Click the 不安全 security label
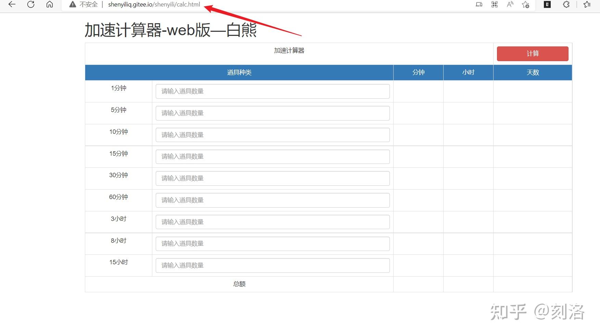This screenshot has width=600, height=336. tap(89, 4)
